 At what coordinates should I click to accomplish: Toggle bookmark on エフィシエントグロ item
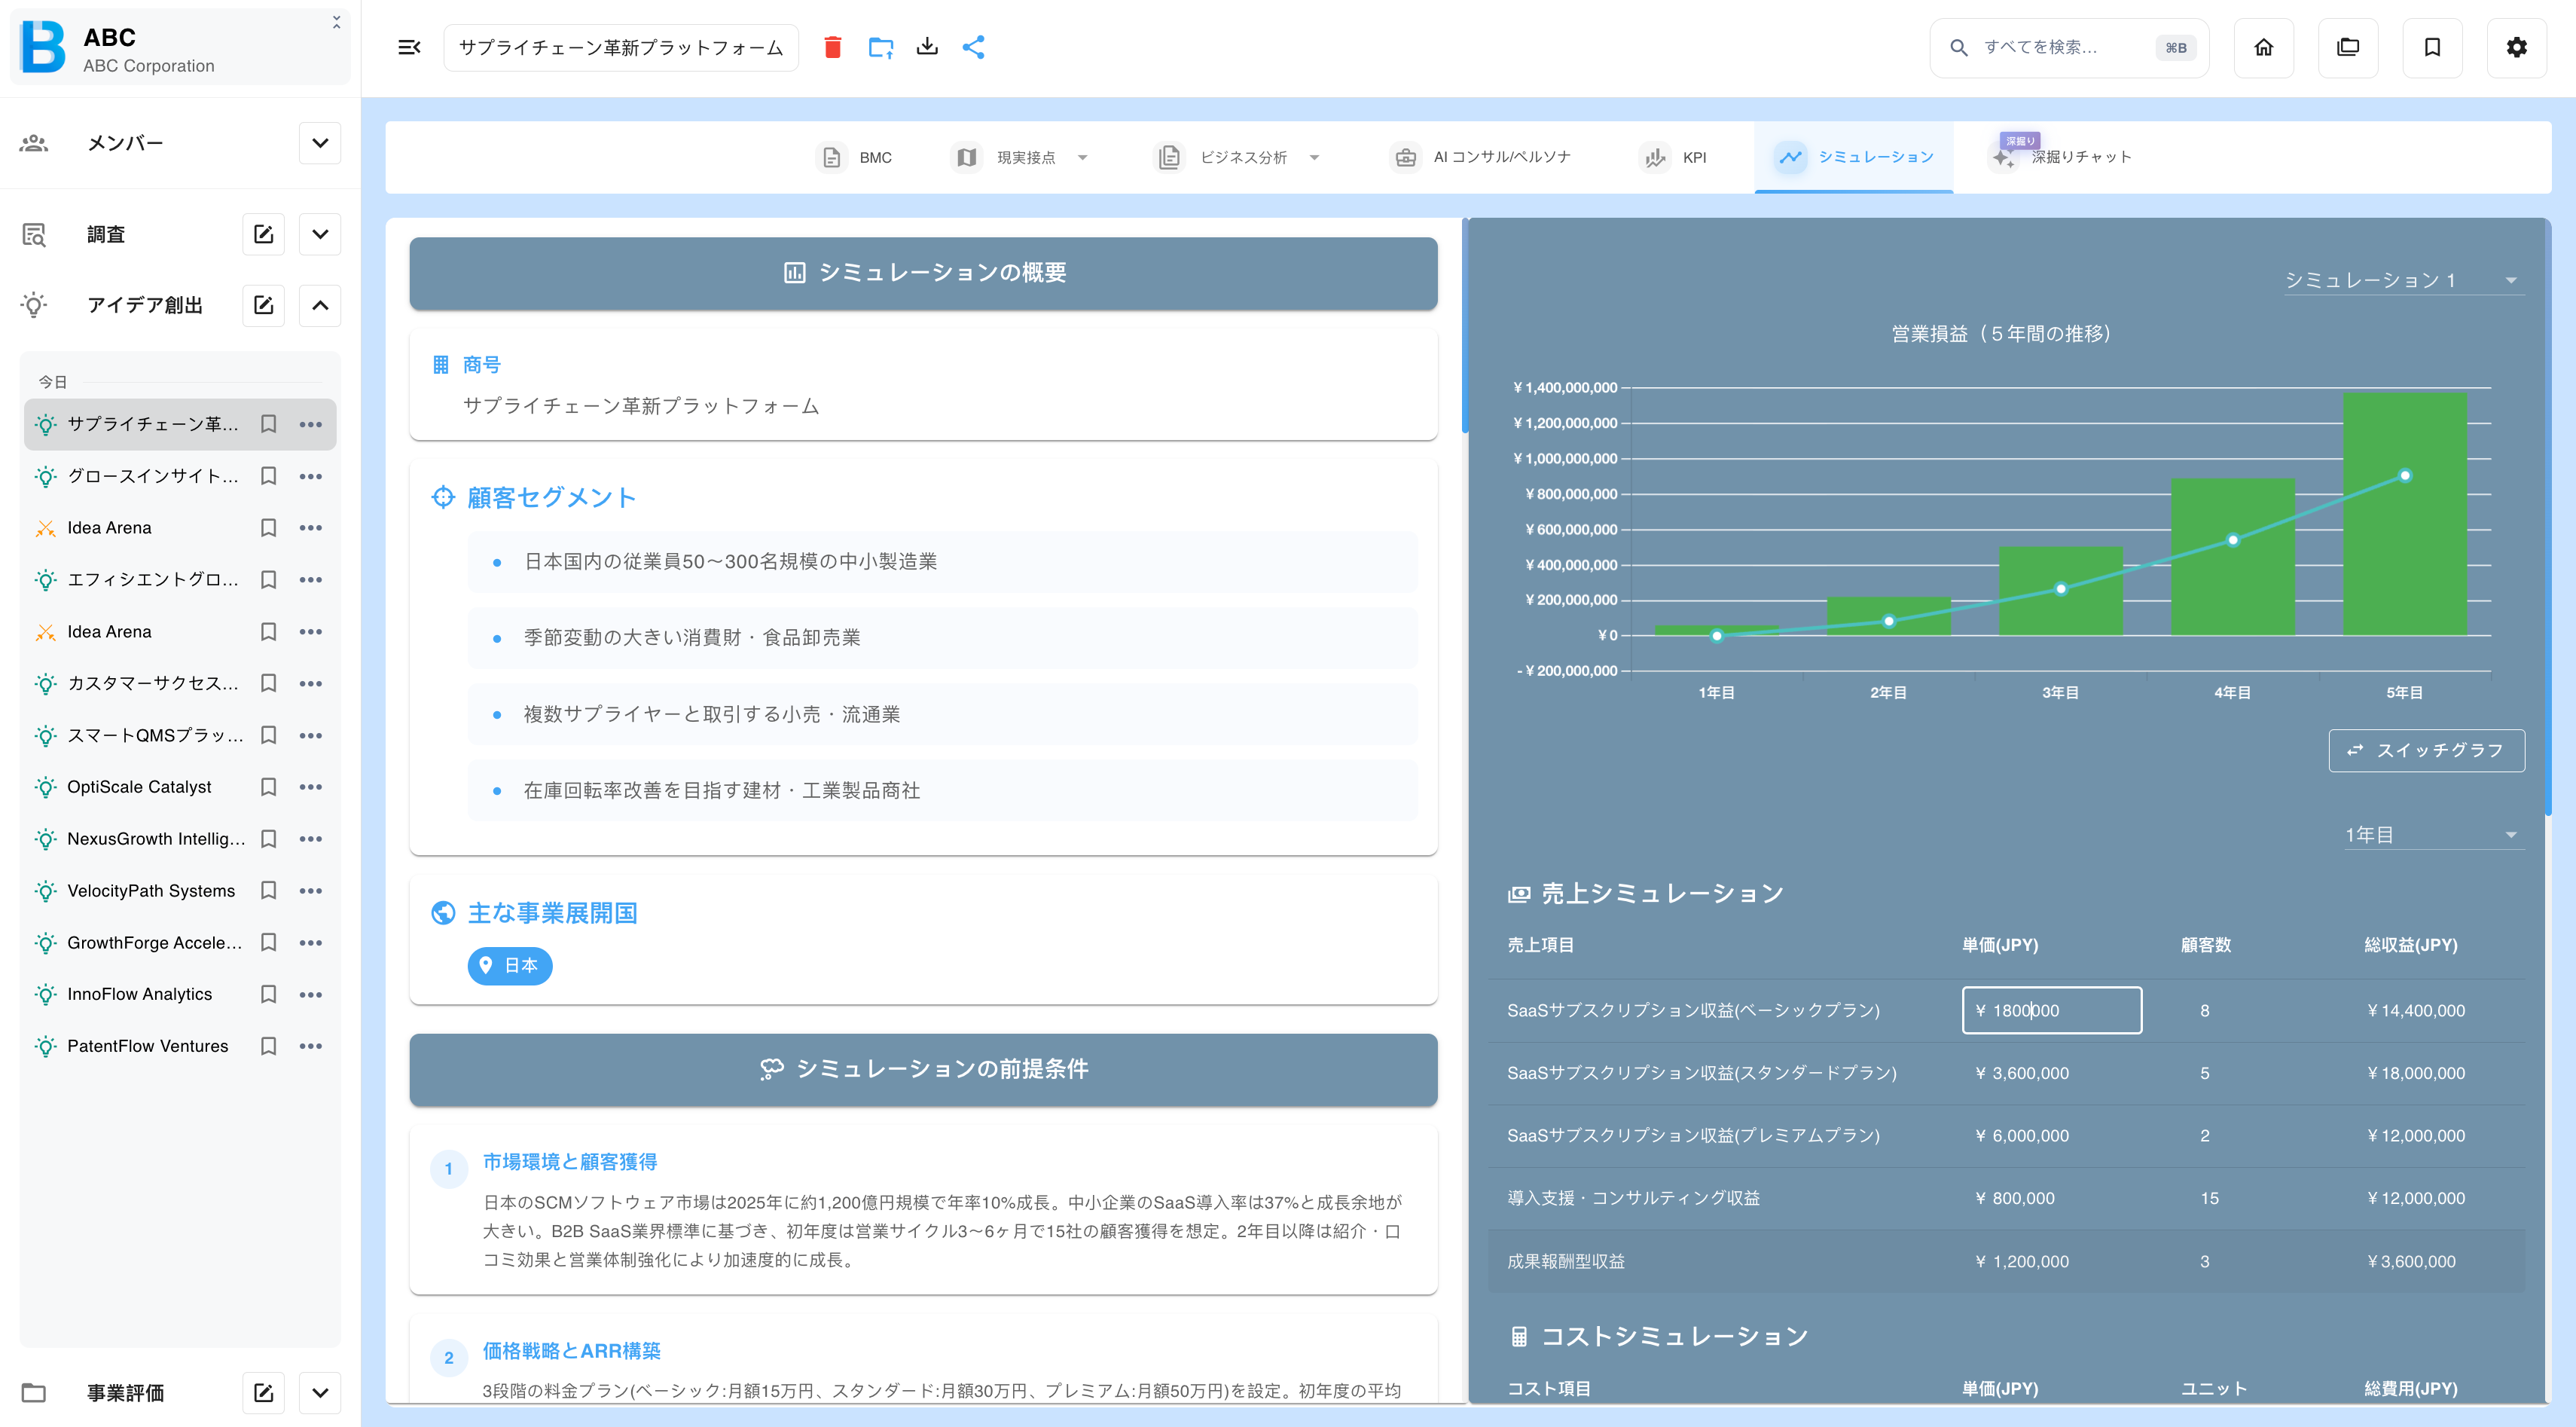click(268, 580)
